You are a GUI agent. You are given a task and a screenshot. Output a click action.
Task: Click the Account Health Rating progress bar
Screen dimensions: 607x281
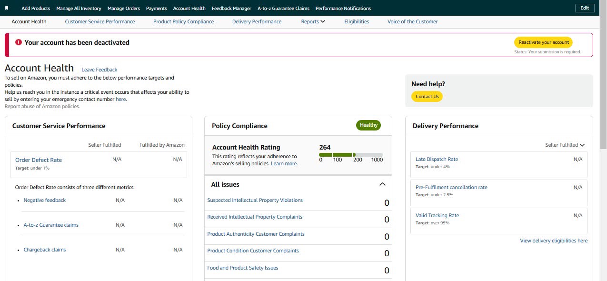351,155
